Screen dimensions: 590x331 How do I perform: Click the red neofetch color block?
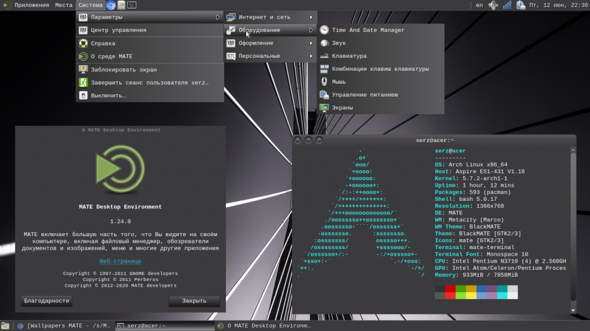pos(450,292)
